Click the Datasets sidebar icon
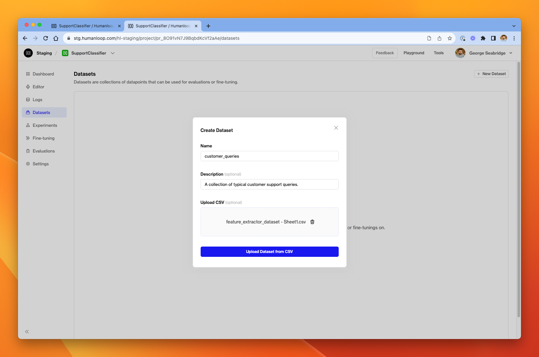The height and width of the screenshot is (357, 539). (x=28, y=112)
